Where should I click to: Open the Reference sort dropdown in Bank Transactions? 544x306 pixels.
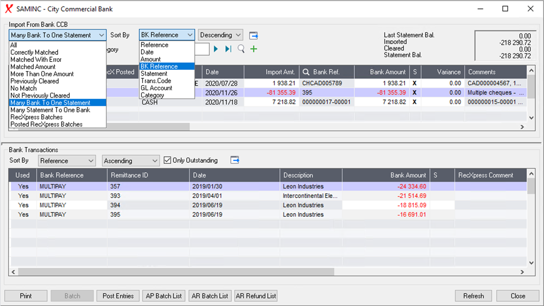[x=67, y=161]
